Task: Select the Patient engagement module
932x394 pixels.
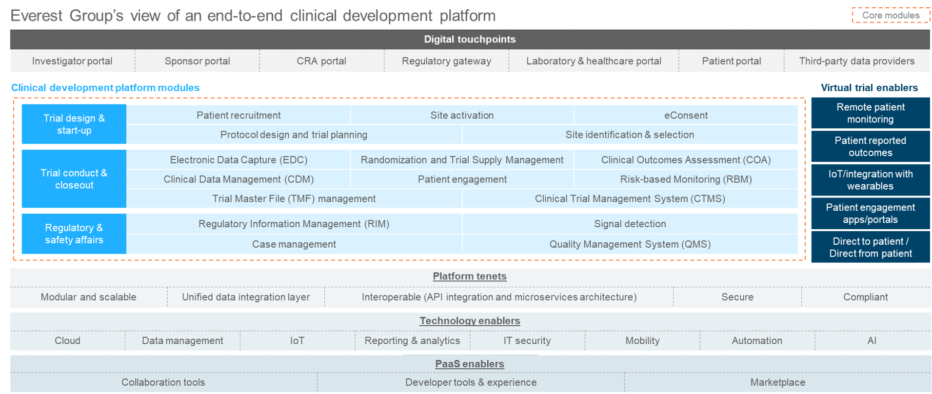Action: tap(462, 179)
